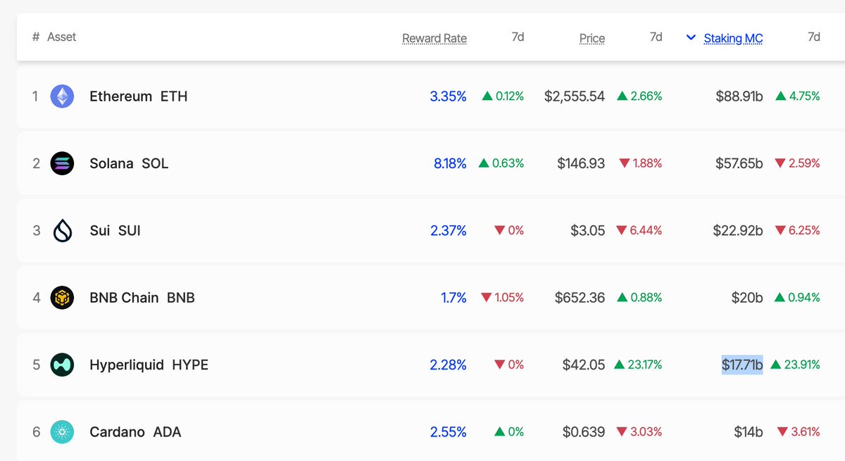Click Cardano's 3.03% price change
Screen dimensions: 845x461
coord(640,432)
